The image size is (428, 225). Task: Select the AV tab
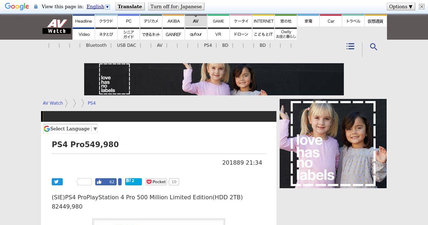[x=196, y=21]
